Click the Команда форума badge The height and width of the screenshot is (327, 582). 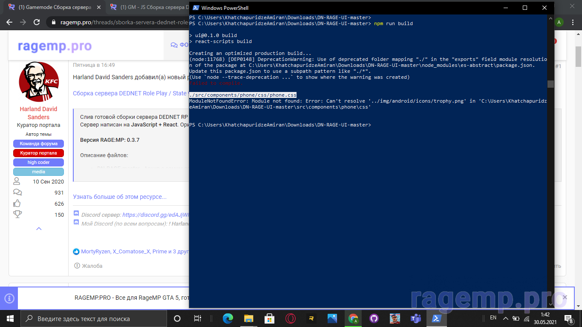pos(38,143)
